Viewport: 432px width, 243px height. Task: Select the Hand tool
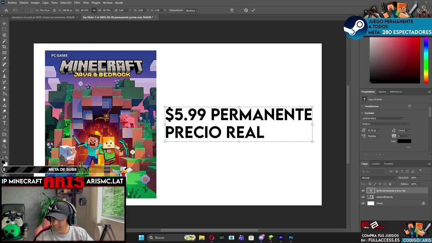pyautogui.click(x=4, y=140)
